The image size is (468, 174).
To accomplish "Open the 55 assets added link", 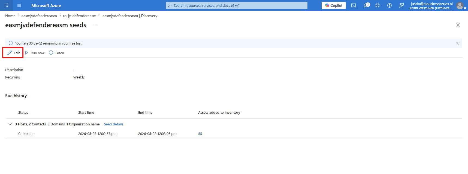I will pos(200,134).
